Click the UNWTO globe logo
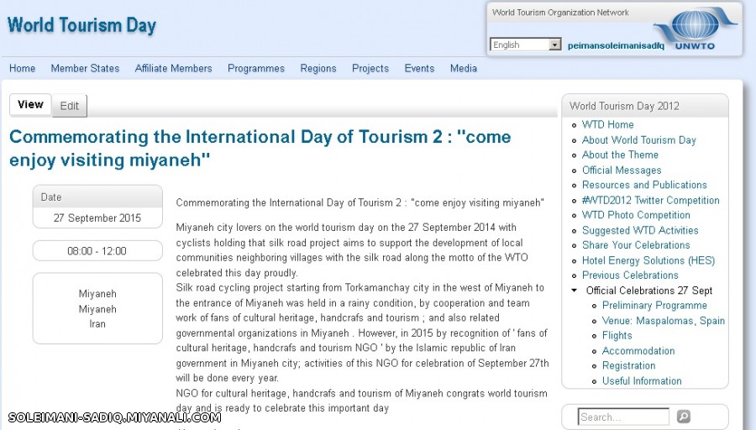Image resolution: width=756 pixels, height=430 pixels. point(696,29)
